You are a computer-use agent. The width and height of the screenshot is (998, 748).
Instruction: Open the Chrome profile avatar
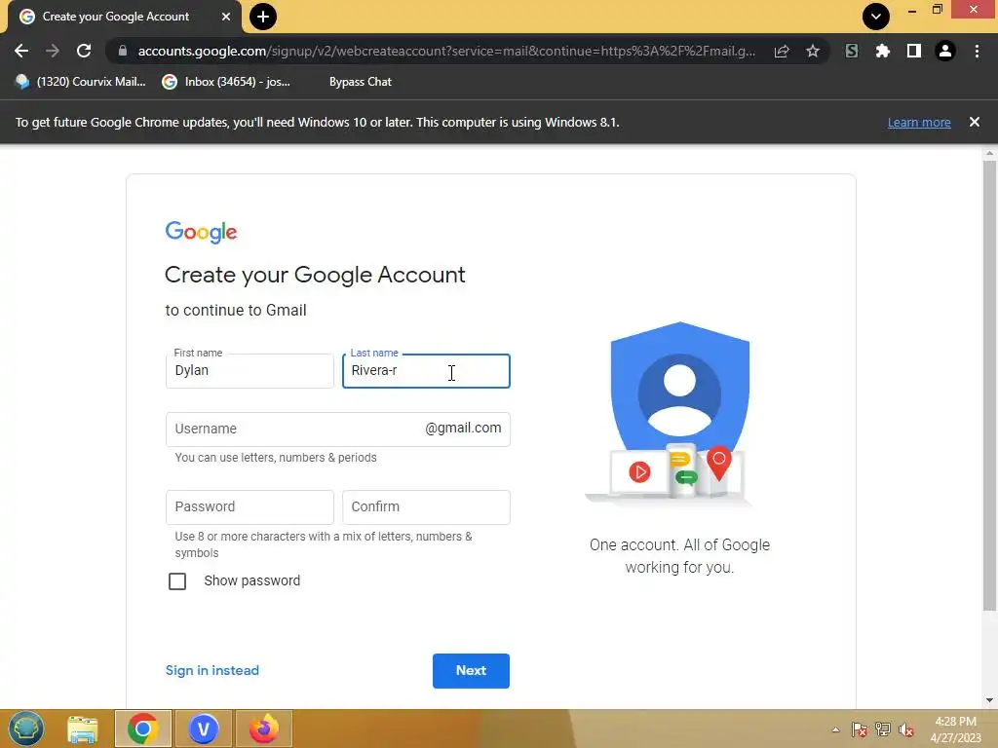pos(945,51)
